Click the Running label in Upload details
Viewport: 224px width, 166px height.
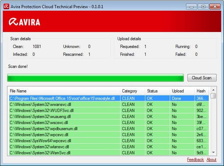click(183, 47)
